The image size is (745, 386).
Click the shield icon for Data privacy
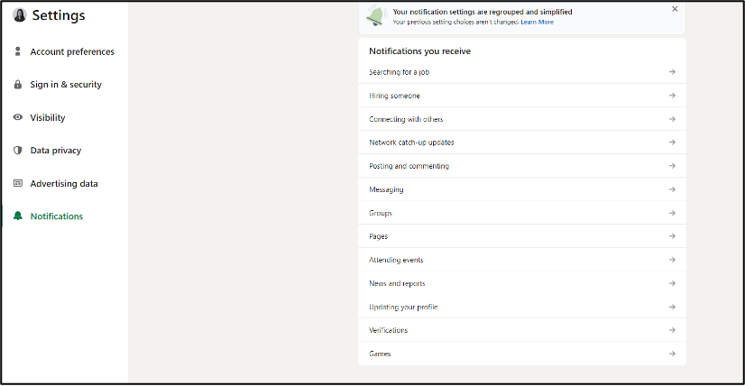pos(18,151)
